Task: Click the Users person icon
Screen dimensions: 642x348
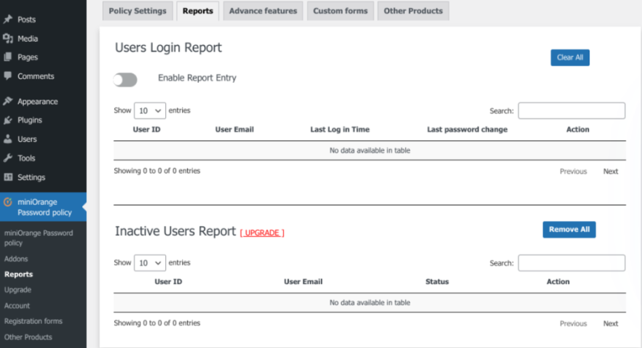Action: coord(8,139)
